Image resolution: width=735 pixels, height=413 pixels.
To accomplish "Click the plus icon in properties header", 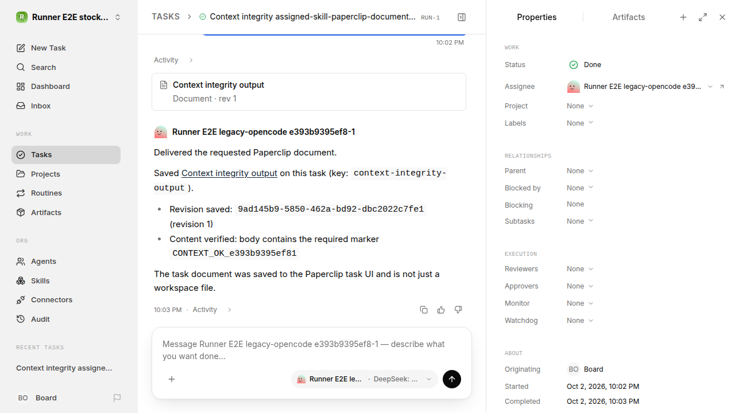I will point(683,17).
